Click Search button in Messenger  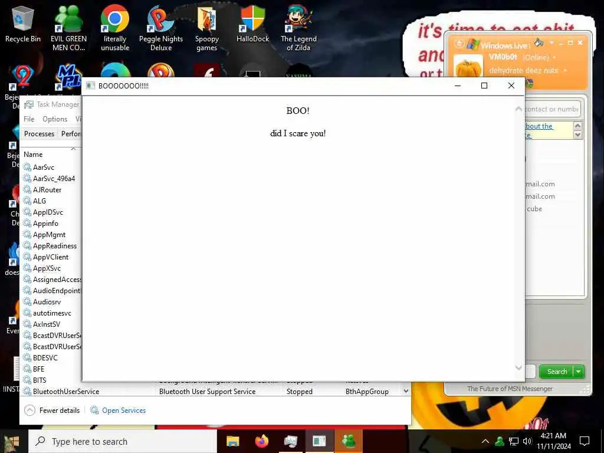[x=557, y=372]
